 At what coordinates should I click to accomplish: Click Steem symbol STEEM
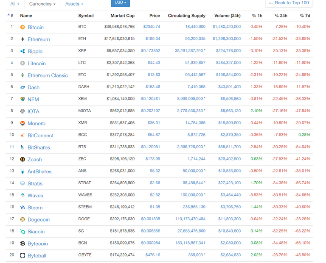pos(85,207)
